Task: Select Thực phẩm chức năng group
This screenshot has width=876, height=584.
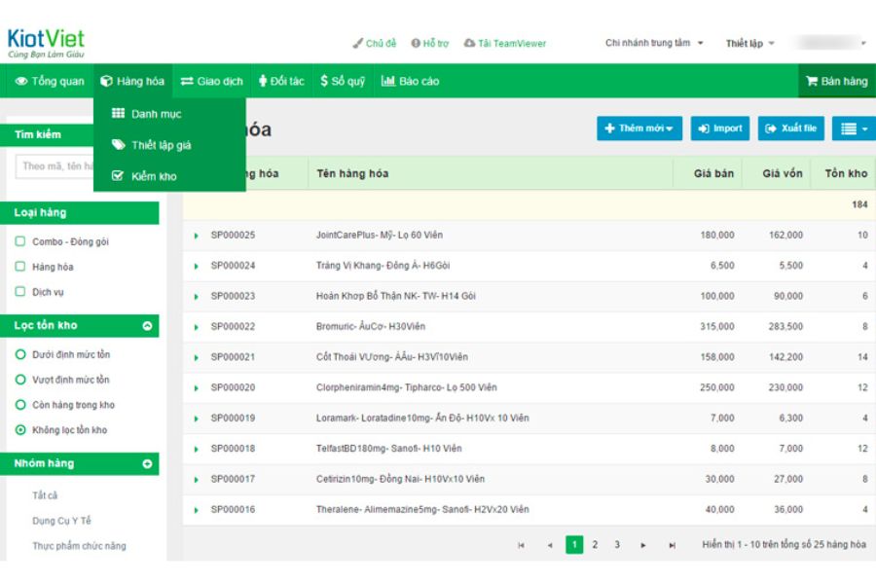Action: coord(79,546)
